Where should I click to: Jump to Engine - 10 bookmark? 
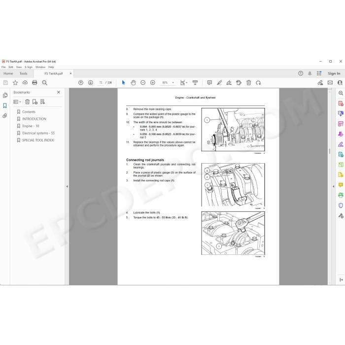click(31, 126)
